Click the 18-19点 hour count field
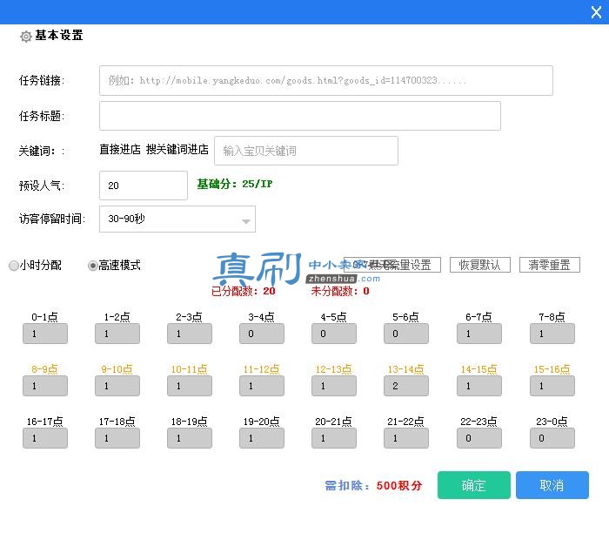609x540 pixels. [x=190, y=438]
